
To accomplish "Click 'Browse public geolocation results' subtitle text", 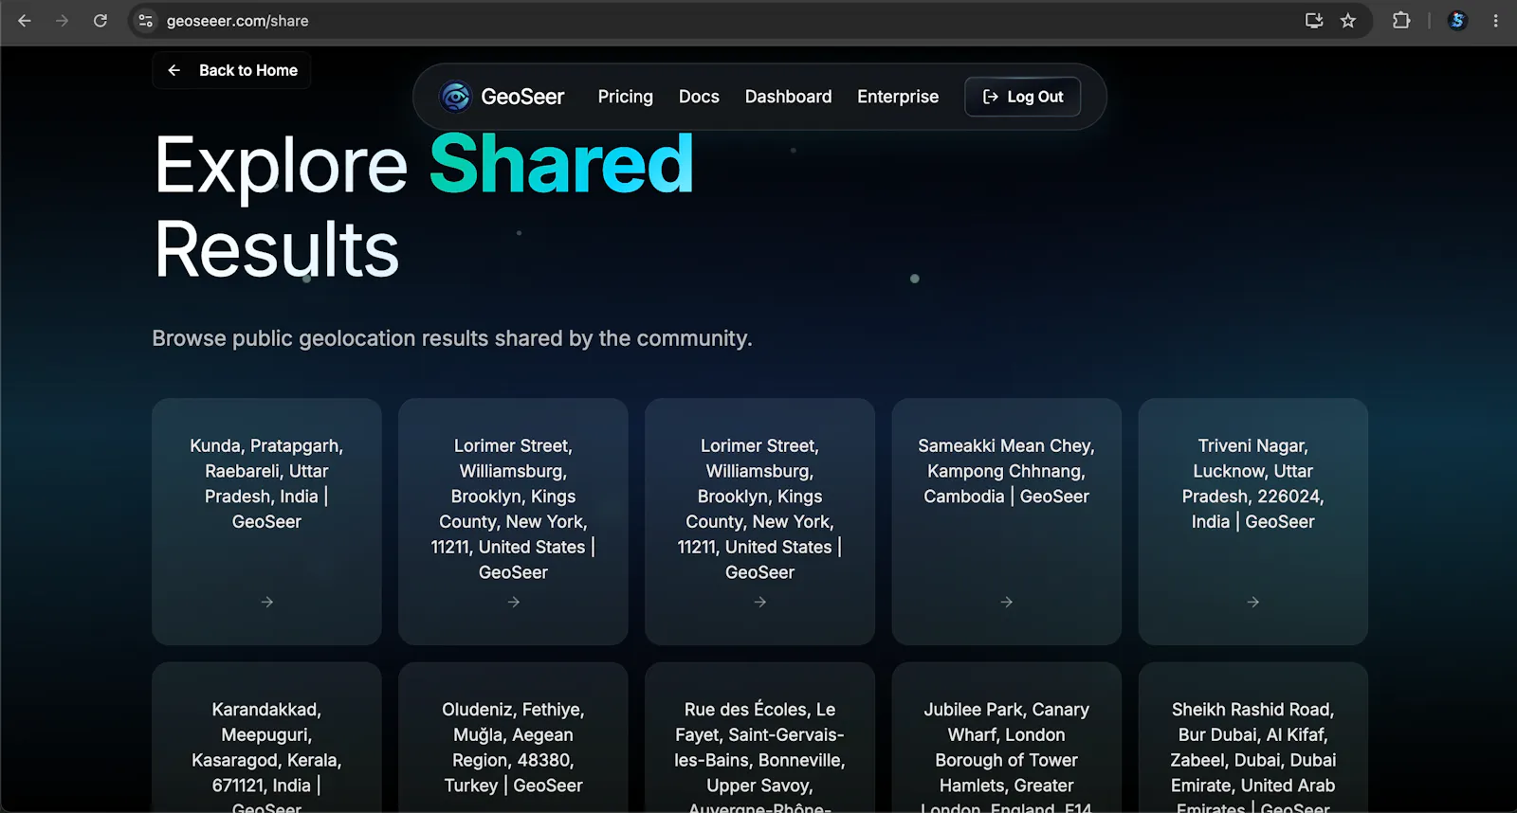I will tap(452, 338).
